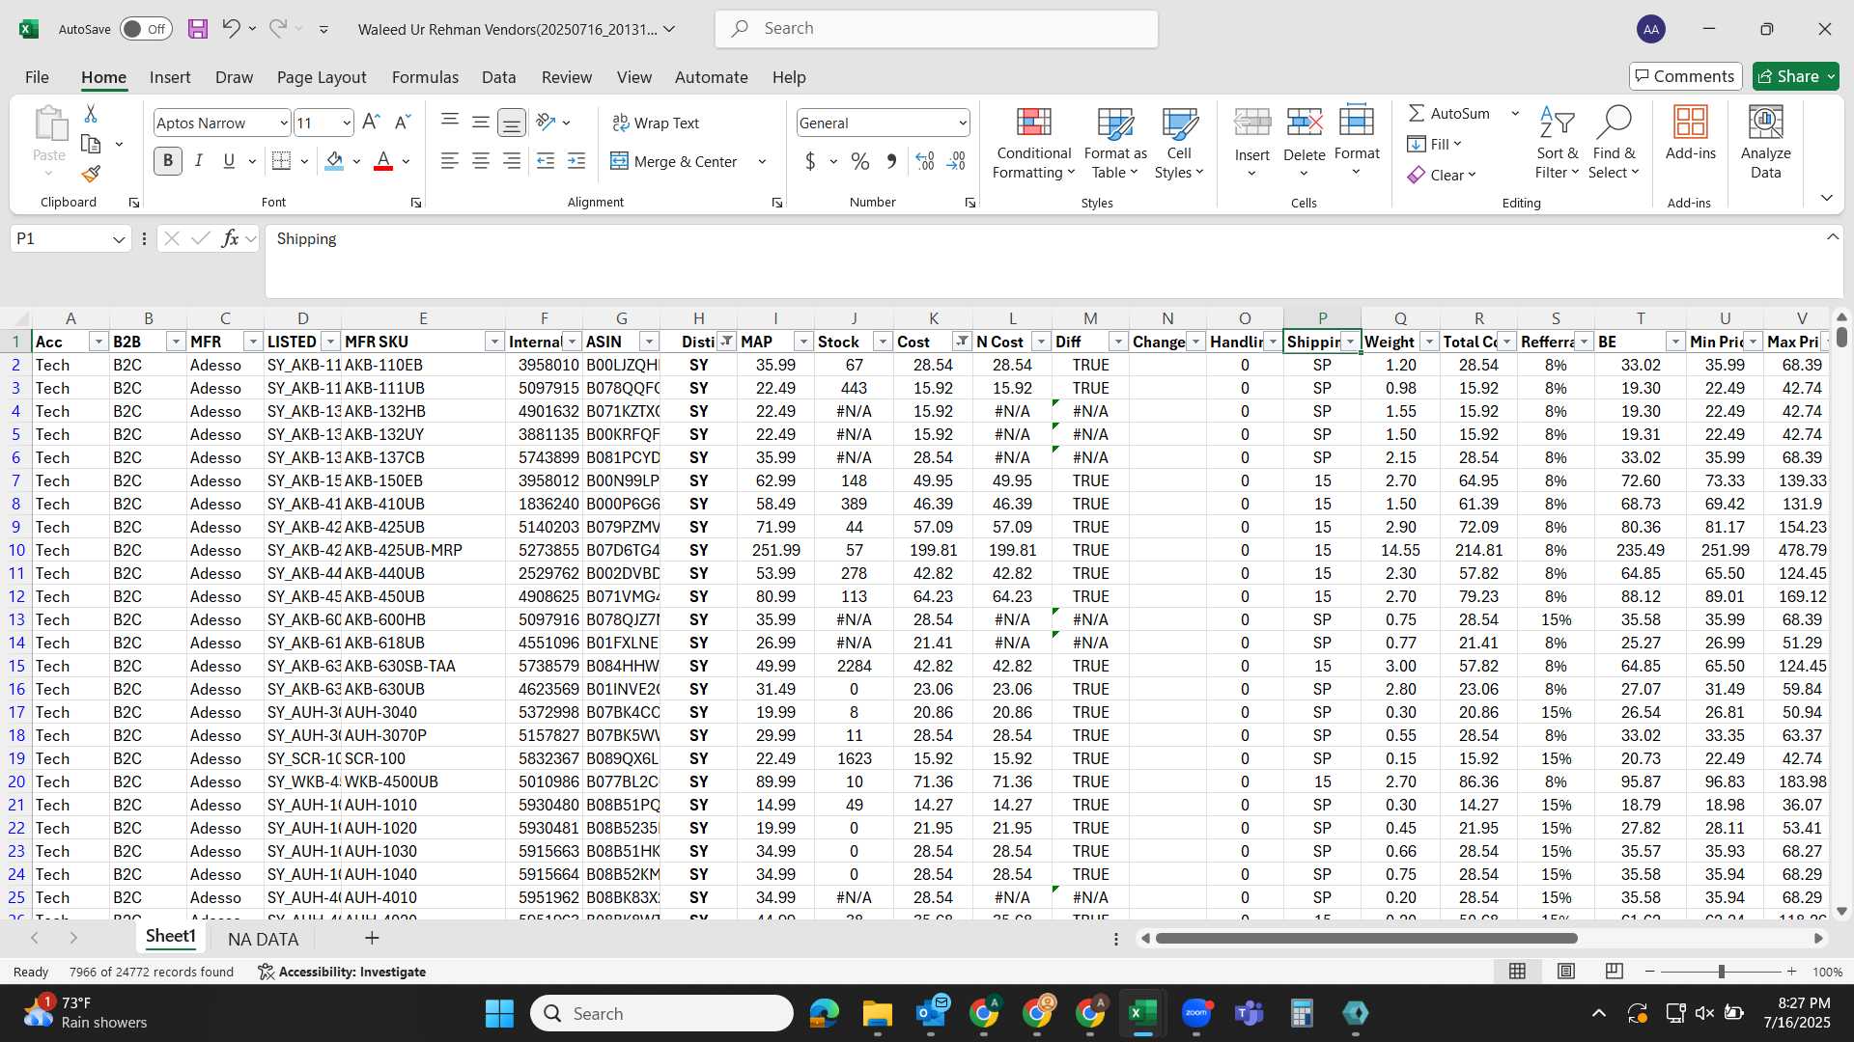
Task: Switch to Page Break Preview view
Action: (x=1614, y=971)
